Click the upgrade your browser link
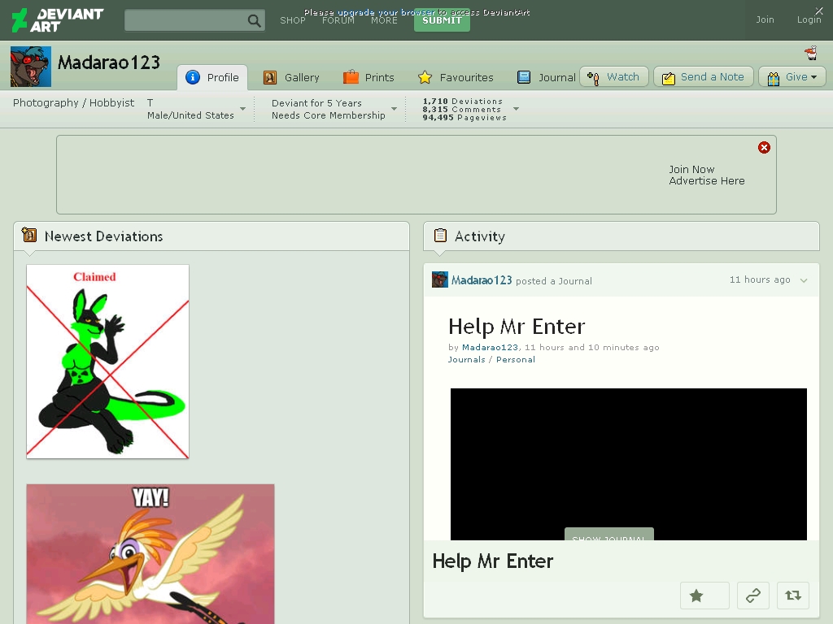 click(386, 12)
